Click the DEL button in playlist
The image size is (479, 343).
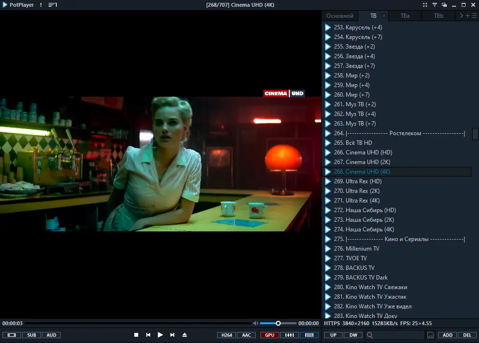467,335
